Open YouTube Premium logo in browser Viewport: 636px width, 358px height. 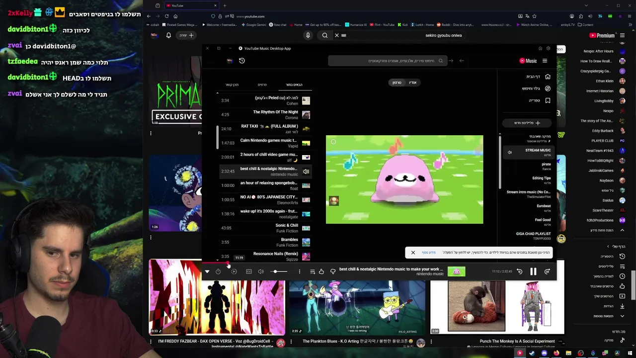pos(602,35)
